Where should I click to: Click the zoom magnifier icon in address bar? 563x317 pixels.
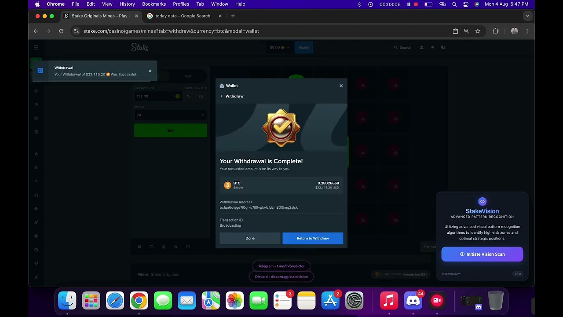click(x=466, y=31)
